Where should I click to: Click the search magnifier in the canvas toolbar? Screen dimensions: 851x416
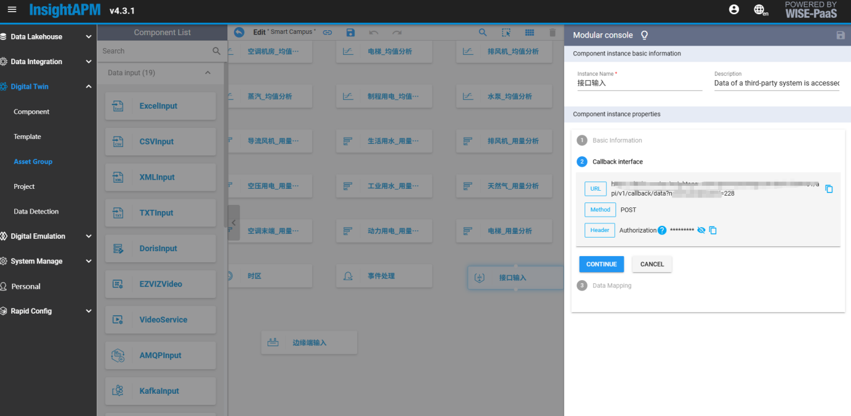[483, 33]
